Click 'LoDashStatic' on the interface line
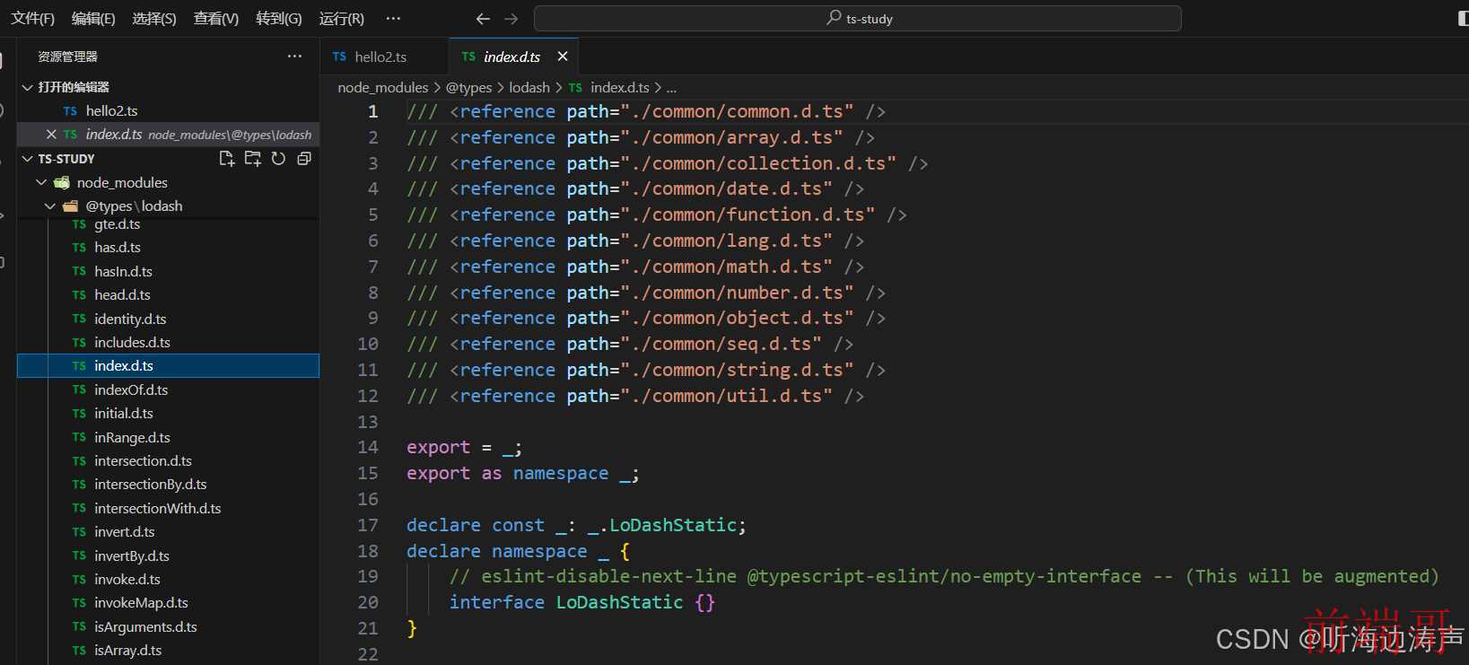This screenshot has width=1469, height=665. click(x=619, y=602)
